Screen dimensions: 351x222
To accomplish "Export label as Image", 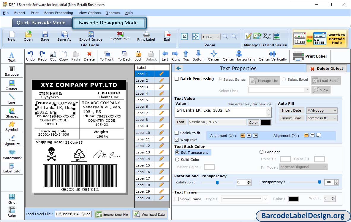I will pos(91,36).
